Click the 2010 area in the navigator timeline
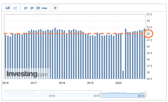 point(52,96)
